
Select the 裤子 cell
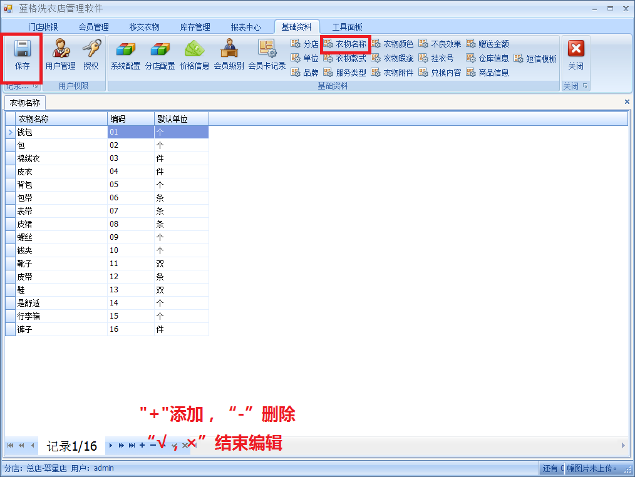click(61, 329)
